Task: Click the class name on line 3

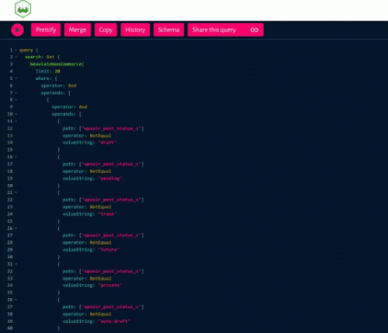Action: point(56,64)
